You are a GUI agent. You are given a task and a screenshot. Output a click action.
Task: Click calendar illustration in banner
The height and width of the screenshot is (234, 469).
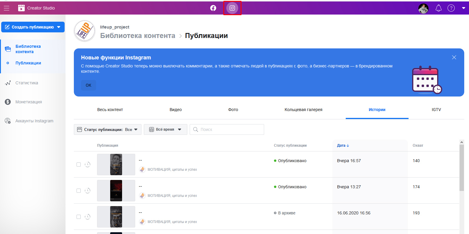coord(427,80)
